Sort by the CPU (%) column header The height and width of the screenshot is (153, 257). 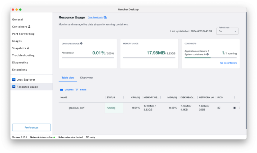[x=135, y=98]
